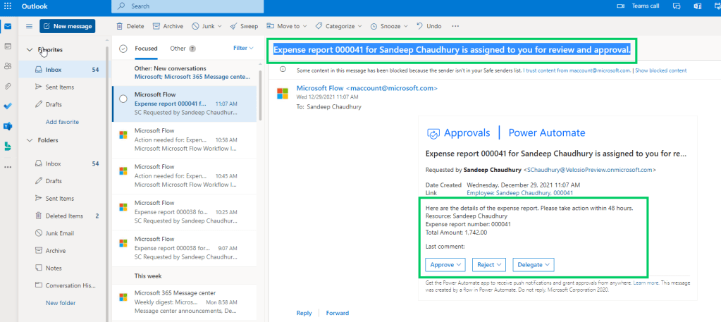The height and width of the screenshot is (322, 721).
Task: Open the Filter dropdown in message list
Action: coord(244,49)
